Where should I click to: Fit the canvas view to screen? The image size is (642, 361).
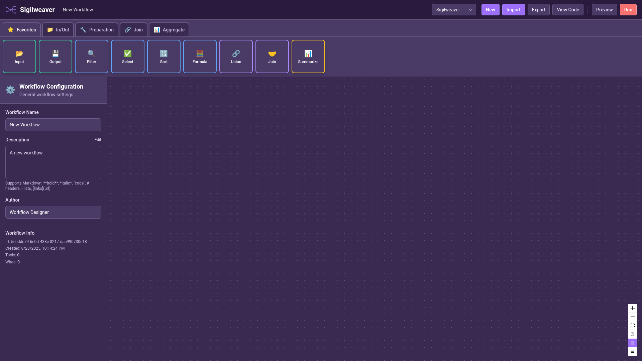pyautogui.click(x=633, y=326)
